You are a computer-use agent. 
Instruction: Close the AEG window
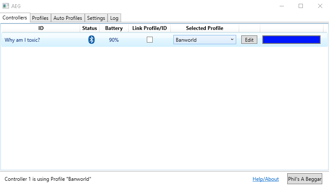coord(320,6)
